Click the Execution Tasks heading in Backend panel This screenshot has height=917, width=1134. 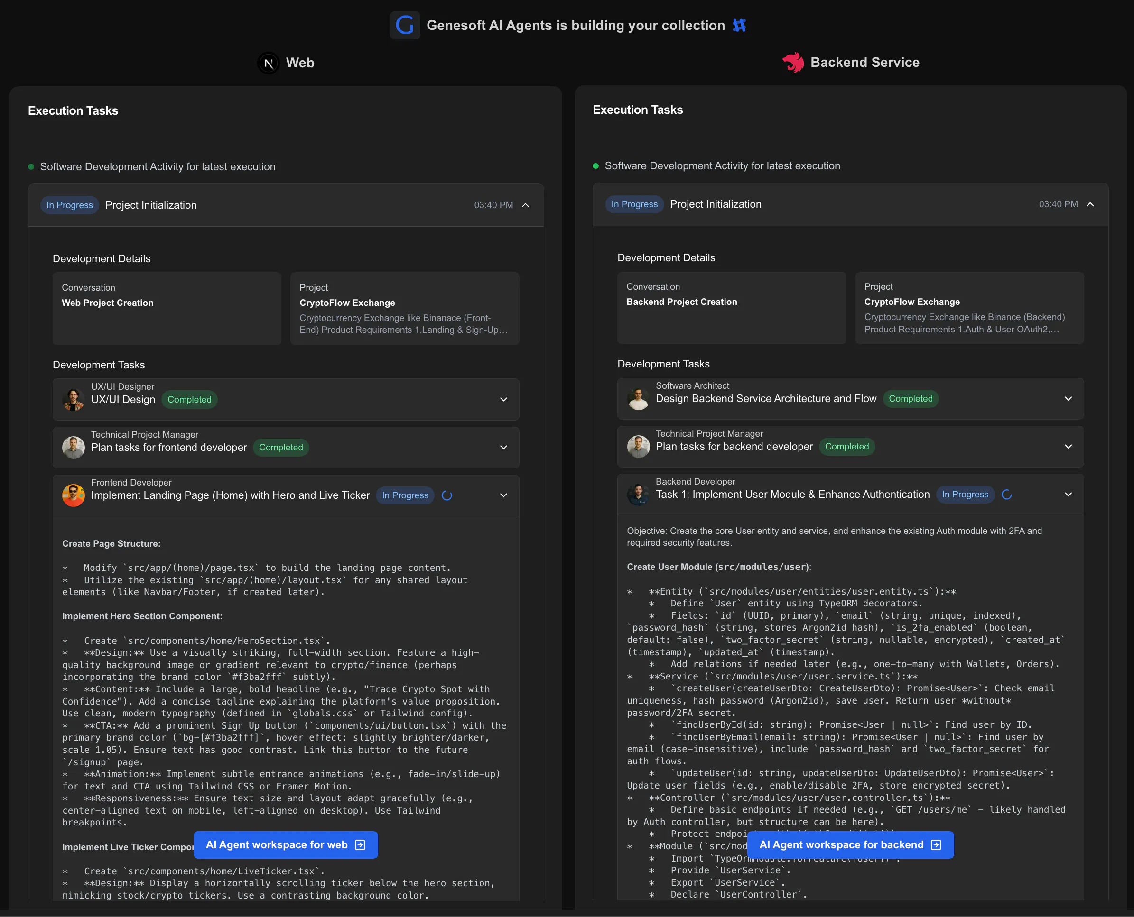pyautogui.click(x=638, y=110)
